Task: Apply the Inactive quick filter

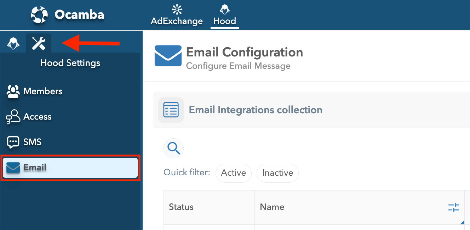Action: tap(277, 173)
